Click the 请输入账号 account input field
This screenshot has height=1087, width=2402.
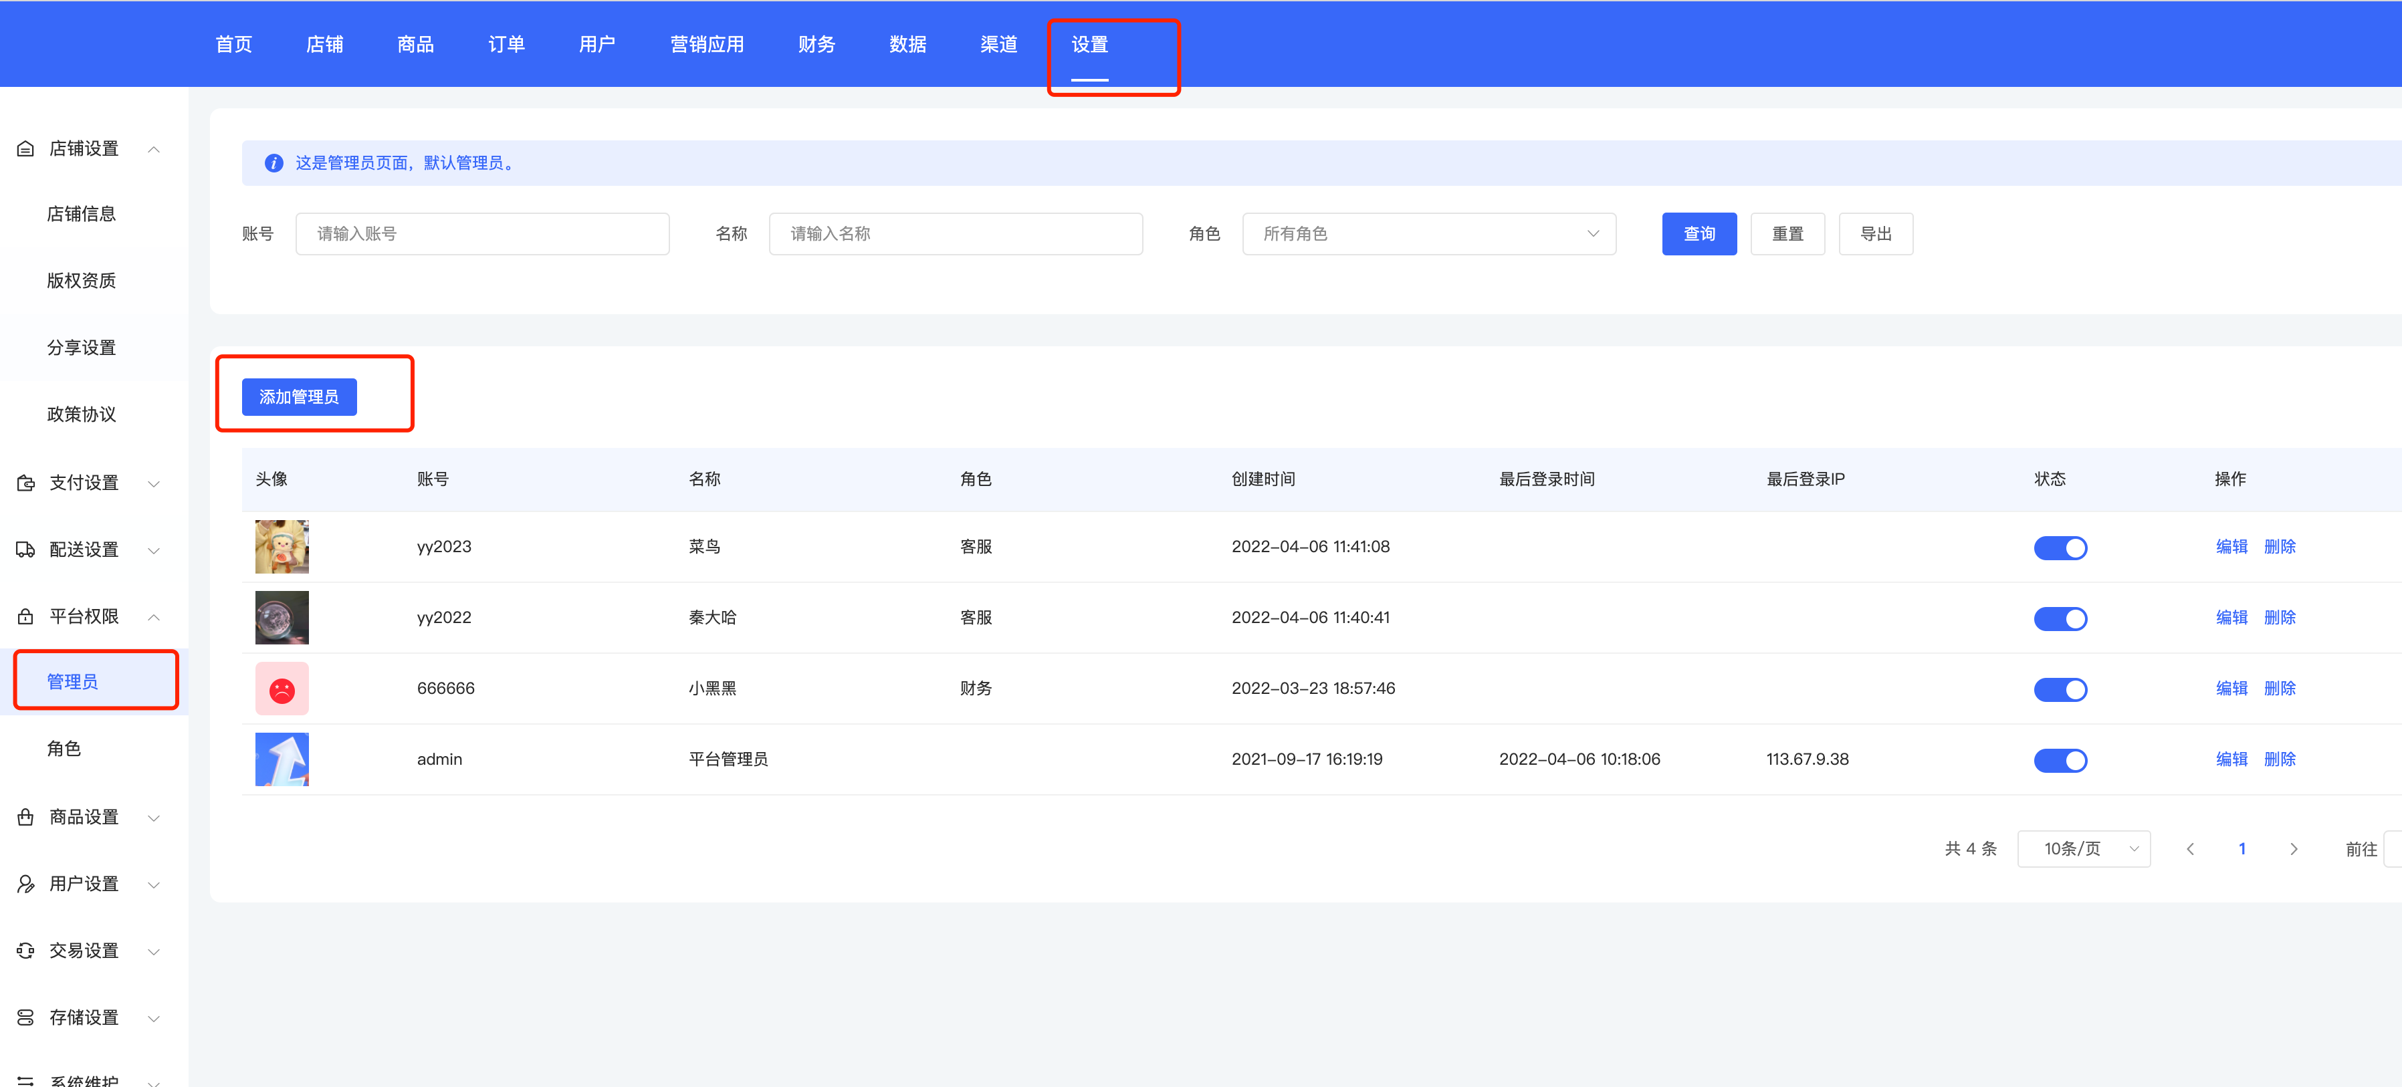[x=482, y=234]
